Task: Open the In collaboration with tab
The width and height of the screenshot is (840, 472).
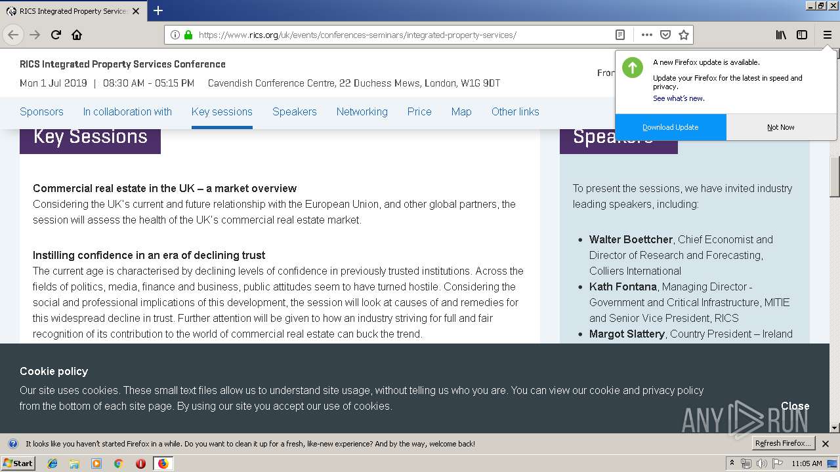Action: coord(127,111)
